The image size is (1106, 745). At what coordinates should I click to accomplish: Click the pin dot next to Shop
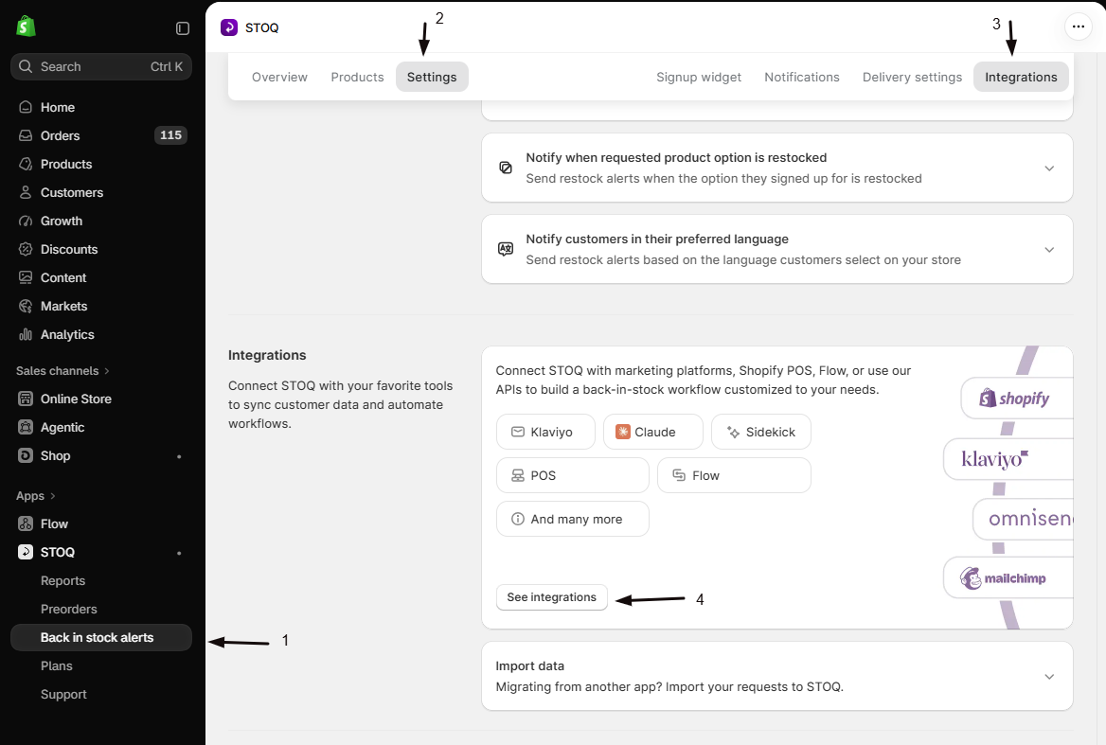point(179,456)
